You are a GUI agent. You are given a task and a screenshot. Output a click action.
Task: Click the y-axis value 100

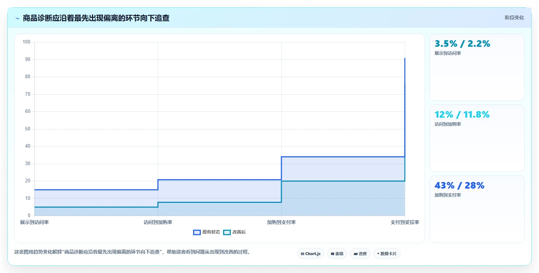[x=26, y=42]
